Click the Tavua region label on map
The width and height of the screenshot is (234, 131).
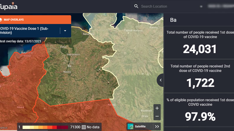click(128, 30)
